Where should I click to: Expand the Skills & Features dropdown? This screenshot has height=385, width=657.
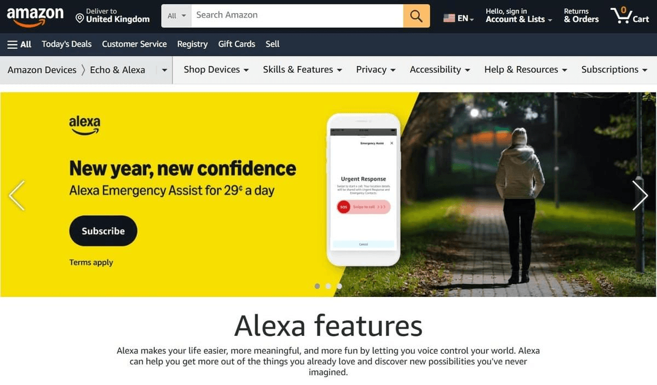(x=302, y=69)
